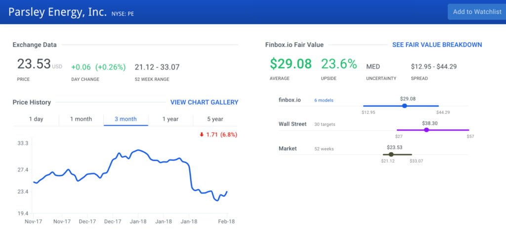Click the Market 52 weeks range dot

click(391, 154)
